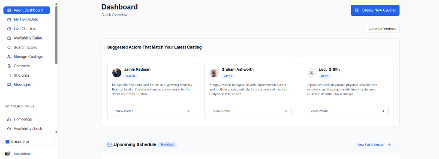Image resolution: width=439 pixels, height=159 pixels.
Task: Create a new casting
Action: (375, 10)
